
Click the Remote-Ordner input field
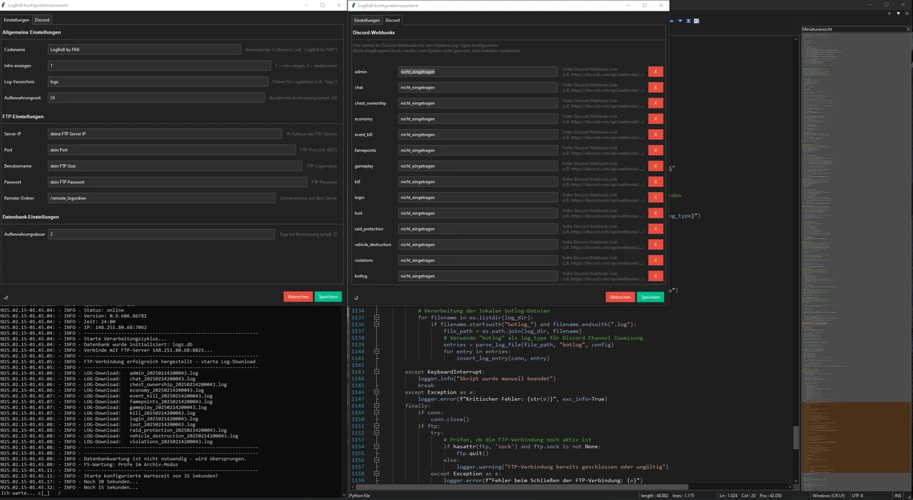tap(161, 198)
